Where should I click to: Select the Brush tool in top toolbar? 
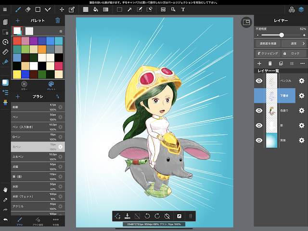click(x=18, y=10)
